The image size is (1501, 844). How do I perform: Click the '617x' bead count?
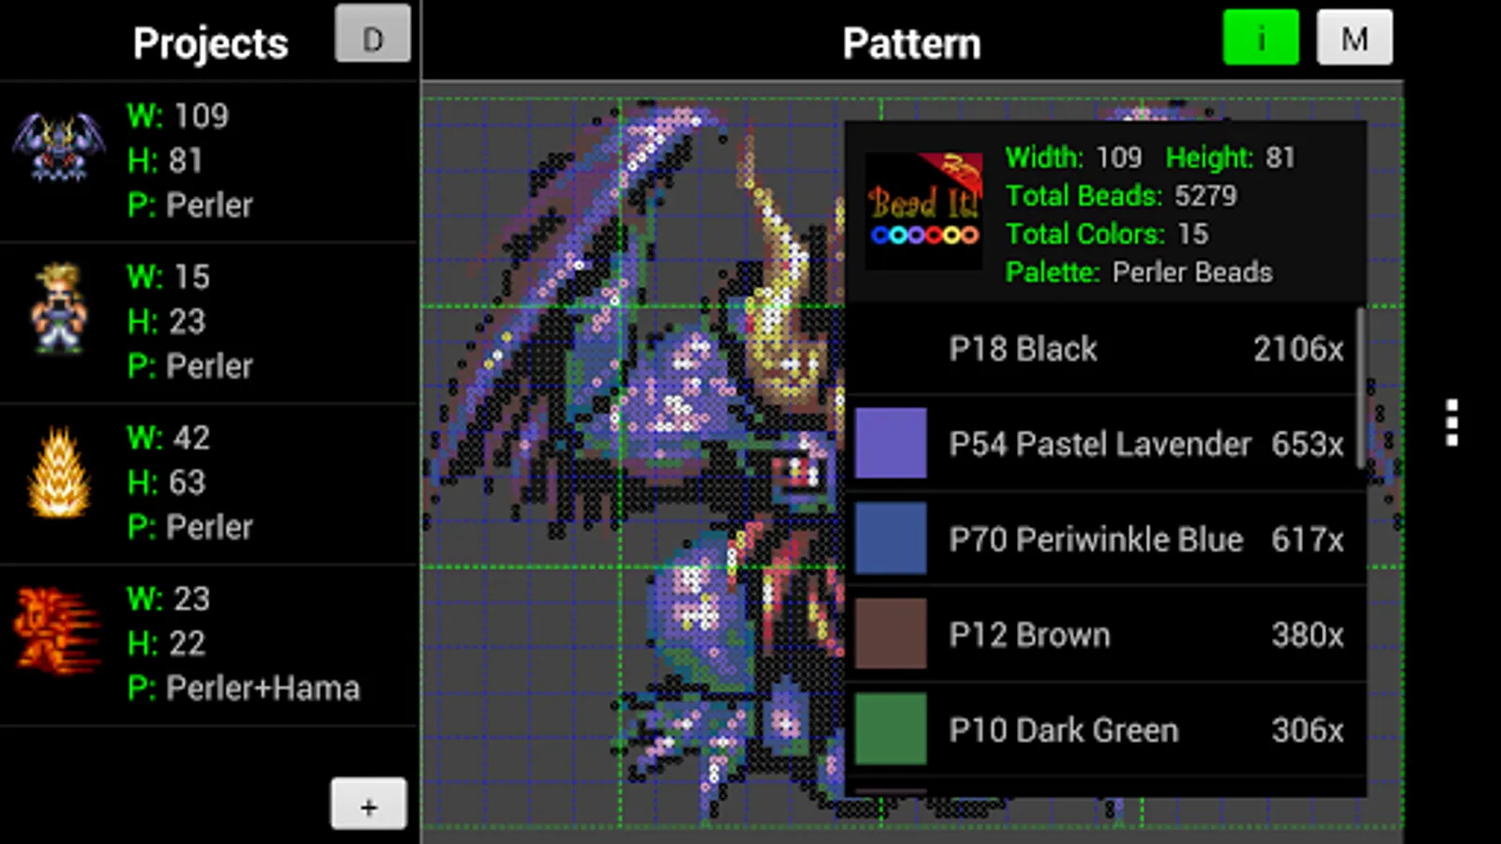click(x=1308, y=539)
